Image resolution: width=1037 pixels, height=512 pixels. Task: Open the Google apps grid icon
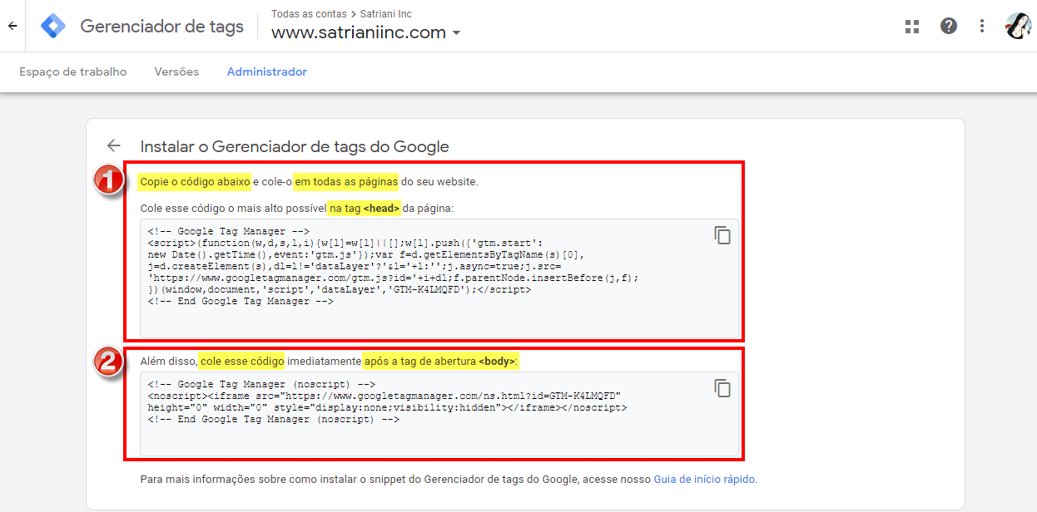pos(912,26)
